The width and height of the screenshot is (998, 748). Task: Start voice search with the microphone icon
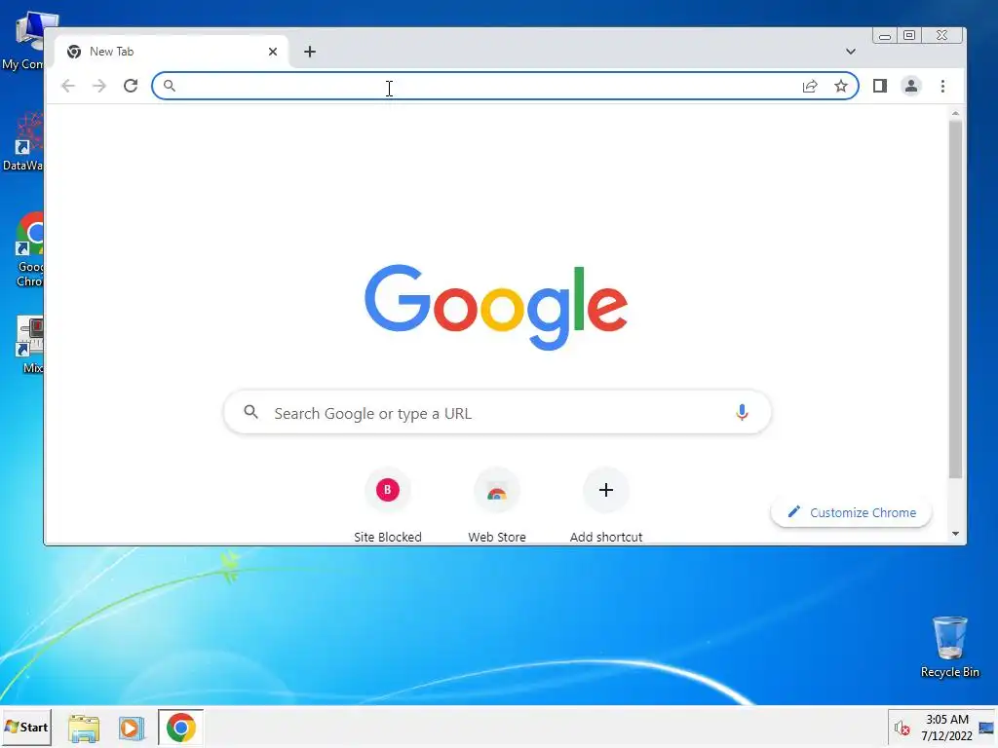(742, 412)
